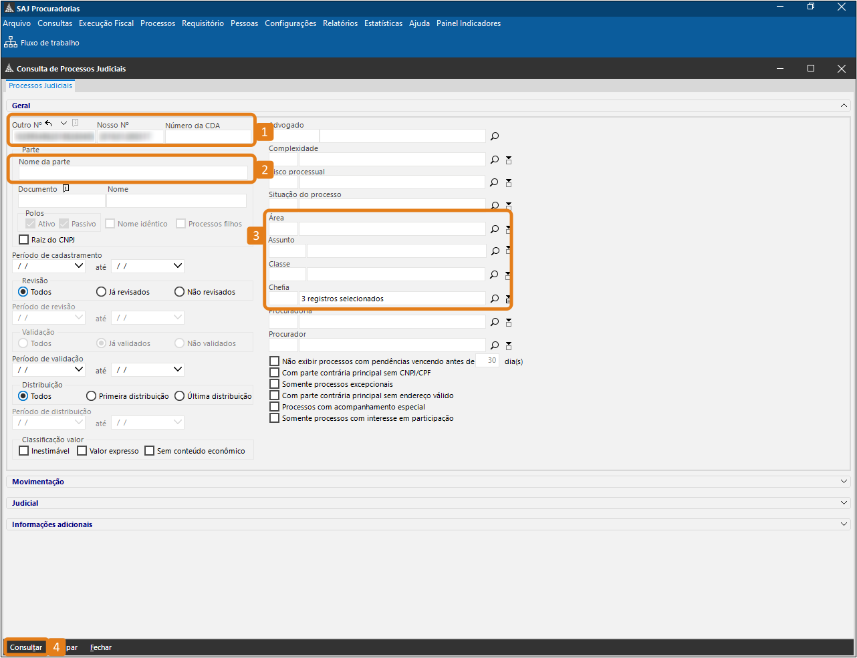Screen dimensions: 857x658
Task: Select the Já revisados radio option
Action: [102, 292]
